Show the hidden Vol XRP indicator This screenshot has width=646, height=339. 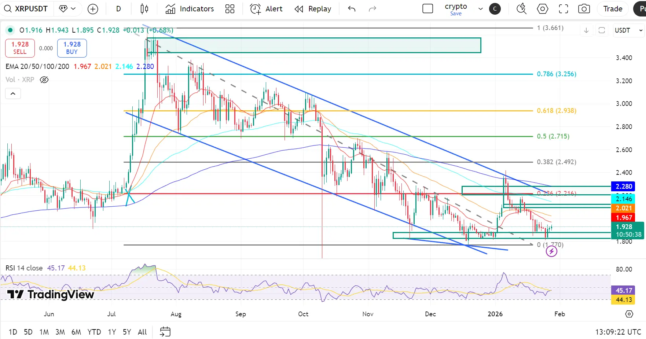point(44,80)
